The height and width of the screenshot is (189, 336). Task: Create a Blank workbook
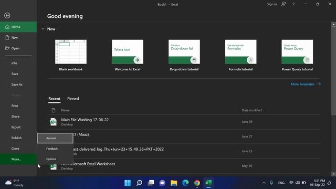(x=71, y=55)
